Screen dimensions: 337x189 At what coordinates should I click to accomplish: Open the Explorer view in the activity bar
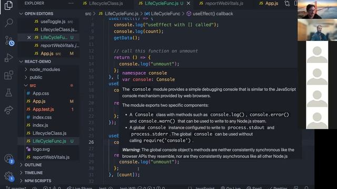8,5
